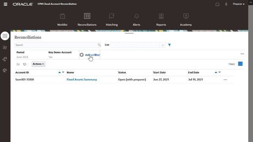Click the Oracle logo
This screenshot has width=253, height=142.
(23, 4)
